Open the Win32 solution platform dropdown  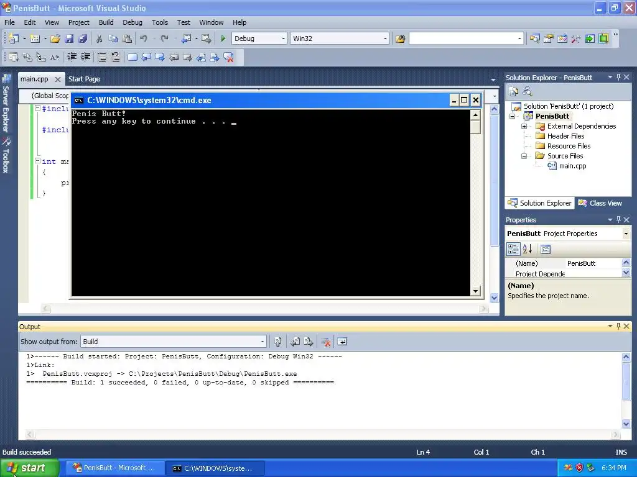click(385, 39)
